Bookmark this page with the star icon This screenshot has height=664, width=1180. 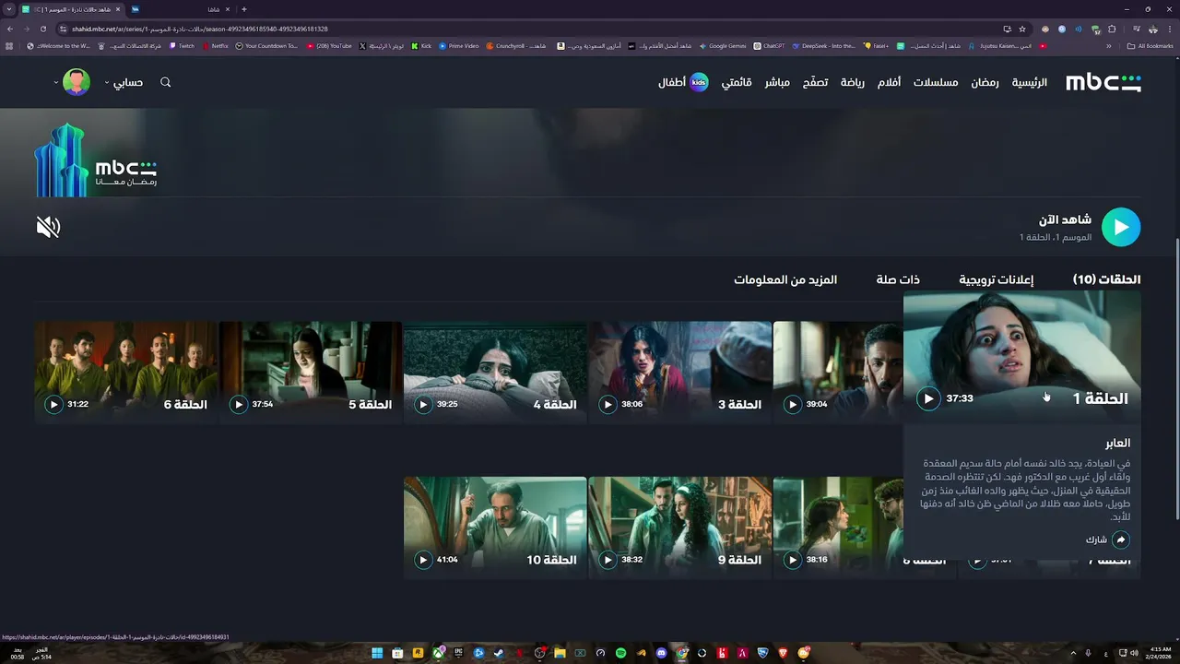[x=1022, y=29]
